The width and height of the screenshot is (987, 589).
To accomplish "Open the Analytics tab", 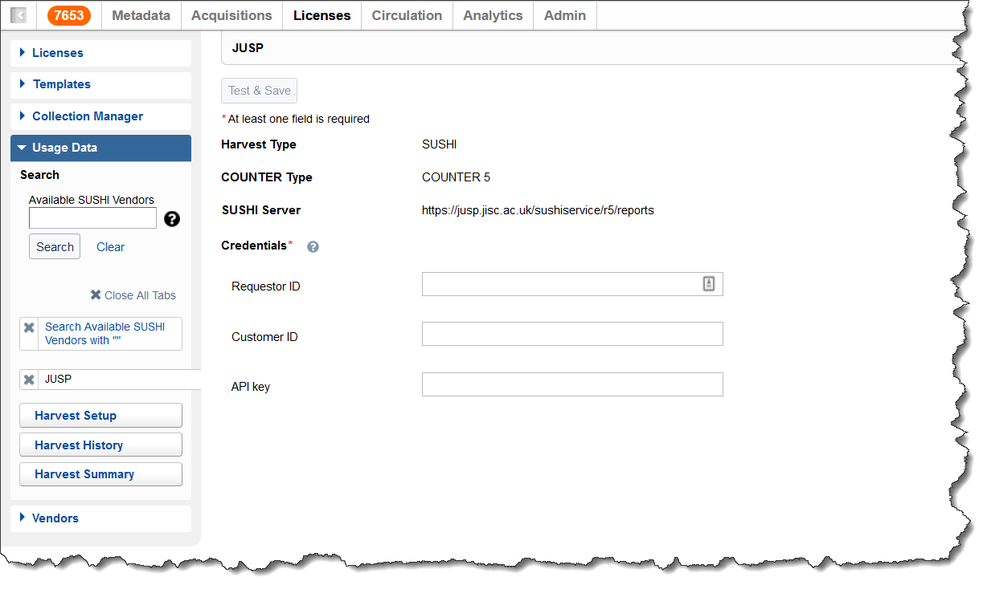I will point(493,15).
